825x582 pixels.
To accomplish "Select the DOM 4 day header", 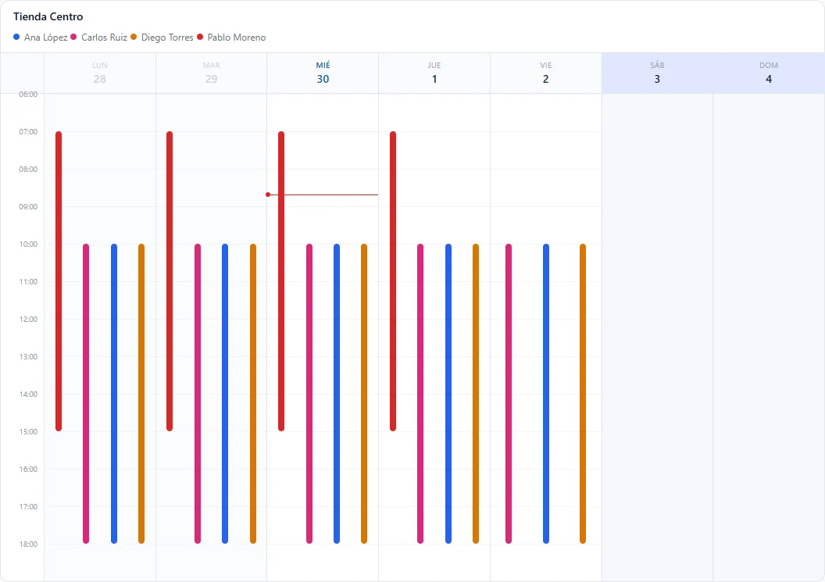I will 769,73.
